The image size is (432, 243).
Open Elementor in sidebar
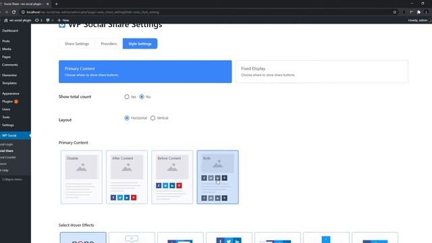click(x=9, y=75)
